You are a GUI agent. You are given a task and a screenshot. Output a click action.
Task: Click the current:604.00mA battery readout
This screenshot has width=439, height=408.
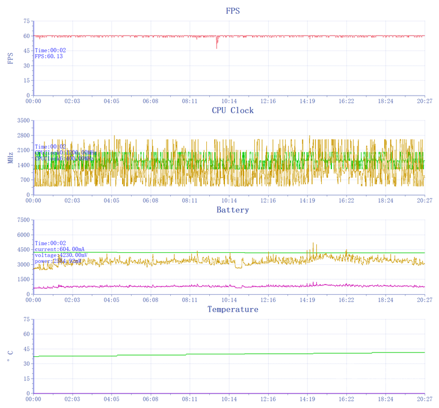pos(60,249)
